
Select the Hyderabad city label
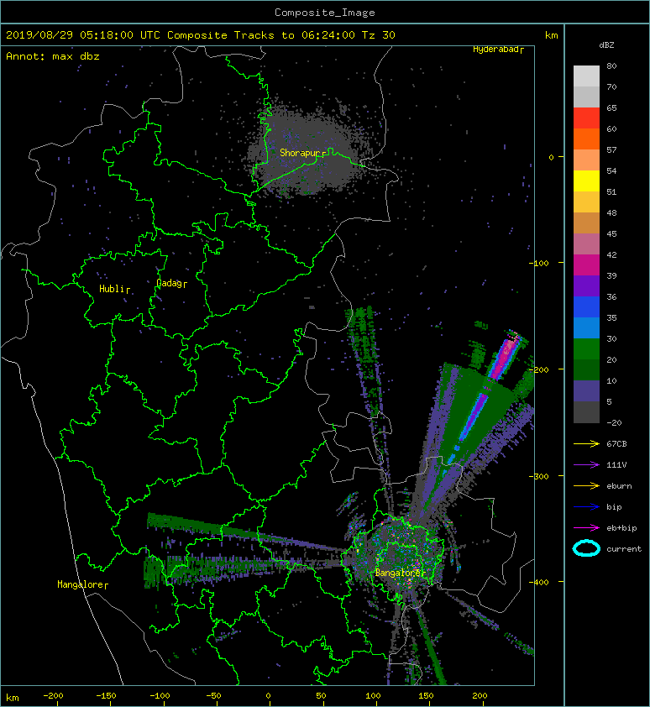click(x=498, y=50)
